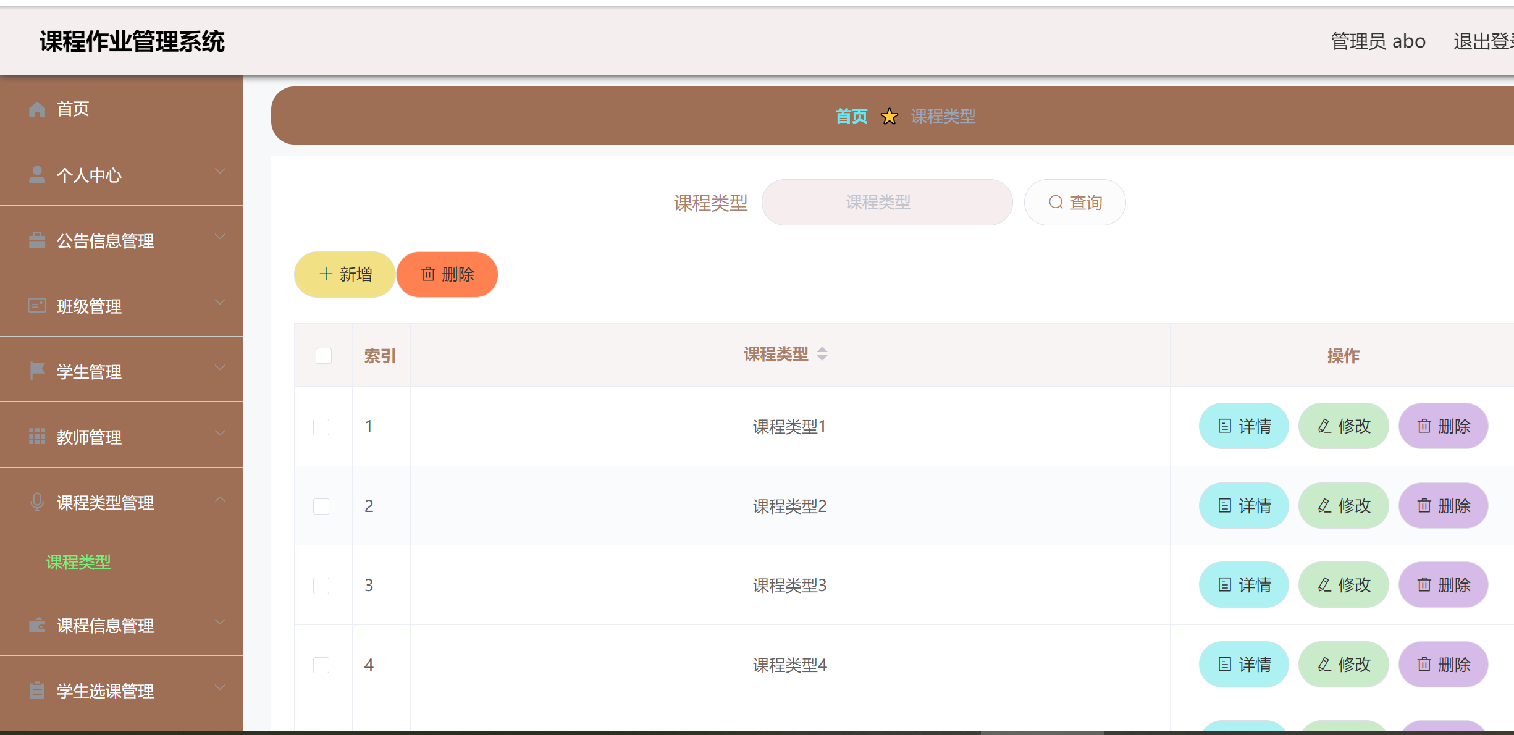The width and height of the screenshot is (1514, 735).
Task: Collapse the 课程类型管理 sidebar section
Action: point(219,498)
